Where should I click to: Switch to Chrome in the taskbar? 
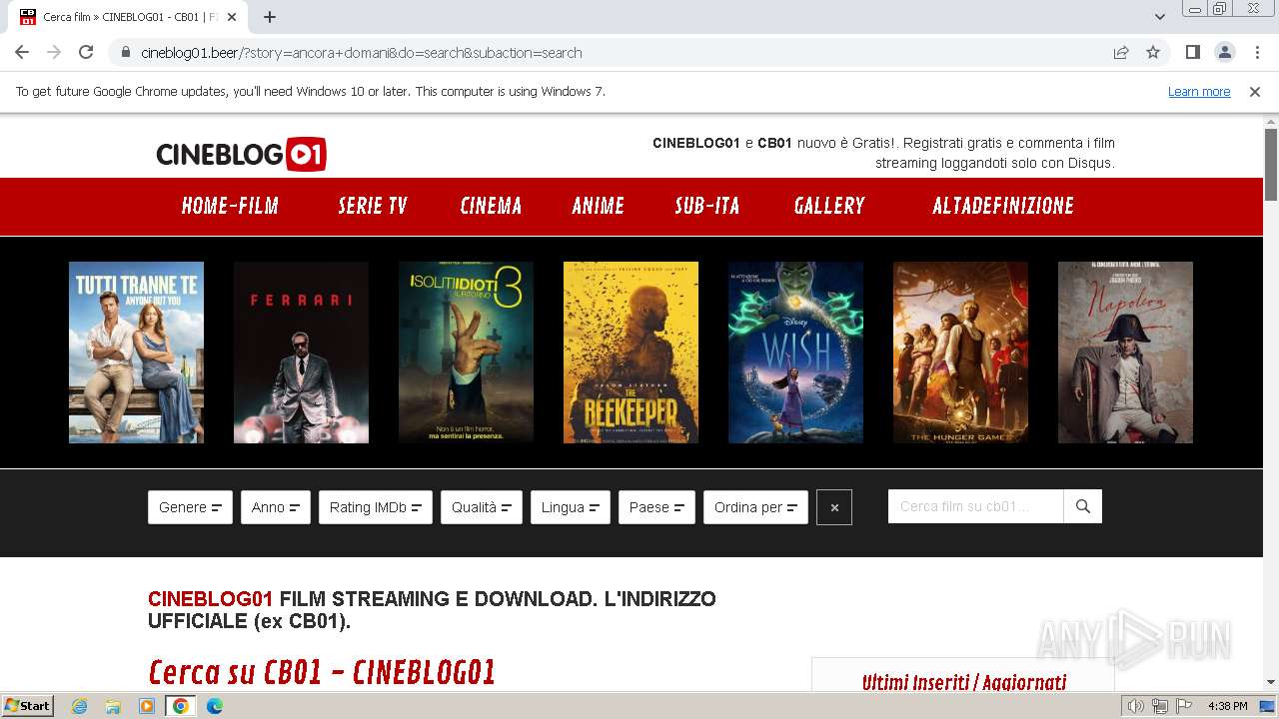coord(181,706)
